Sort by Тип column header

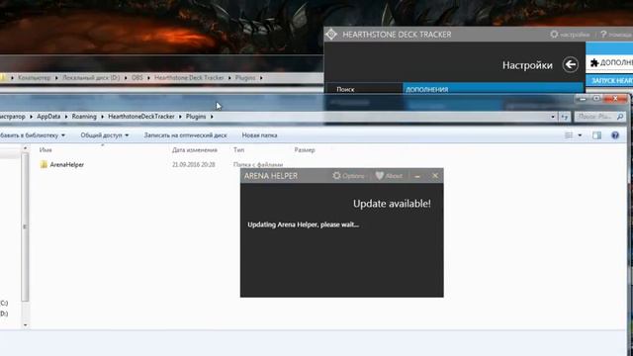238,149
